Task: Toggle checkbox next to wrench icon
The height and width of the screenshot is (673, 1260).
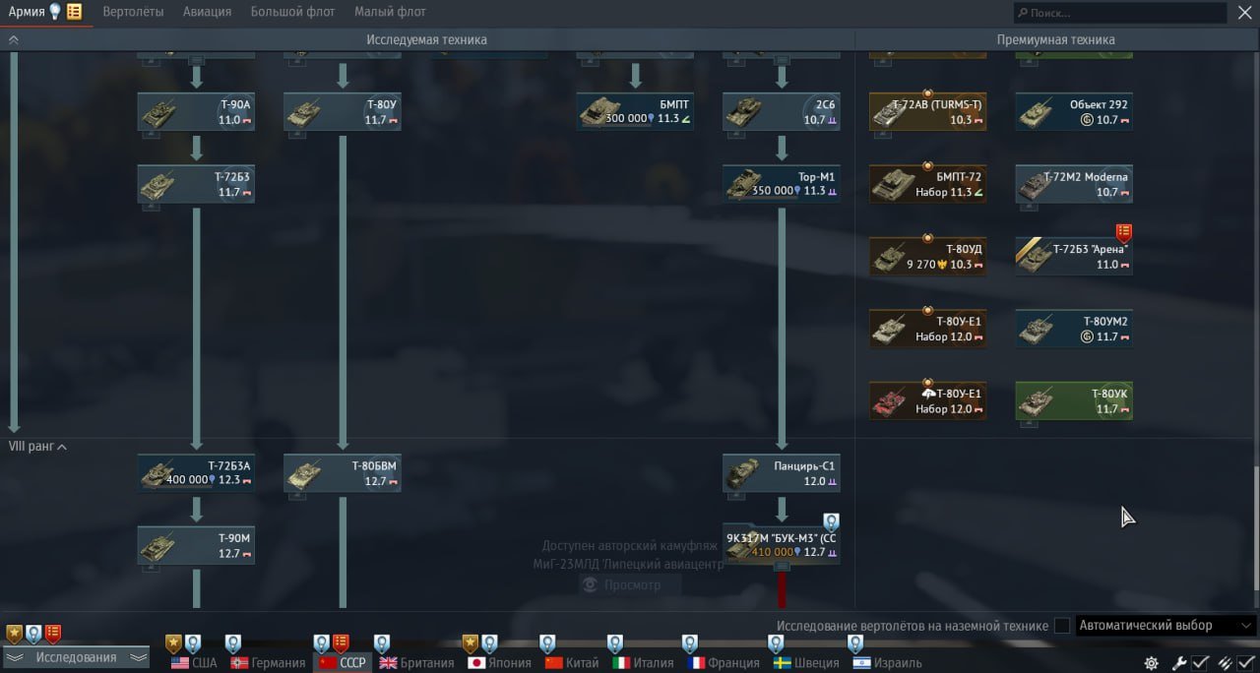Action: (x=1200, y=663)
